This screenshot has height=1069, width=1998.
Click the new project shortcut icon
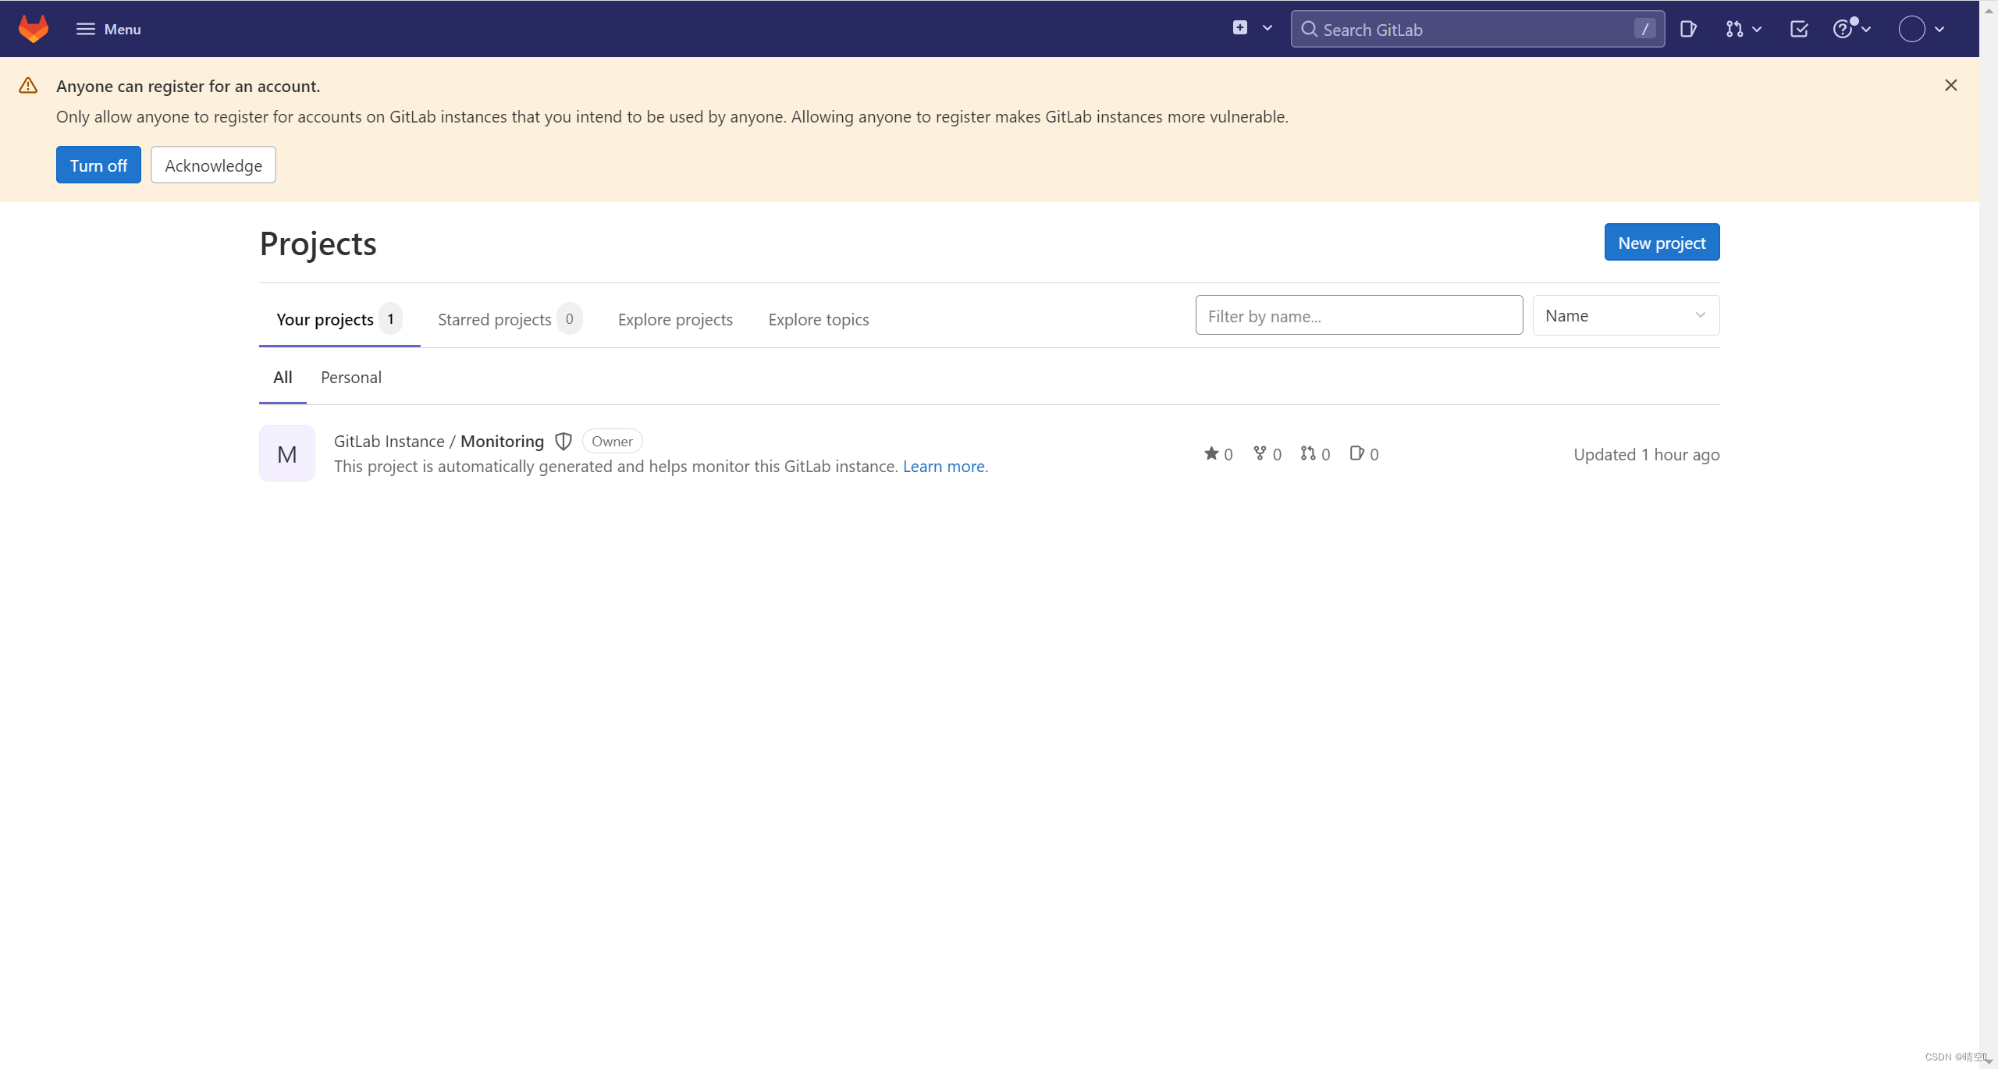1239,29
